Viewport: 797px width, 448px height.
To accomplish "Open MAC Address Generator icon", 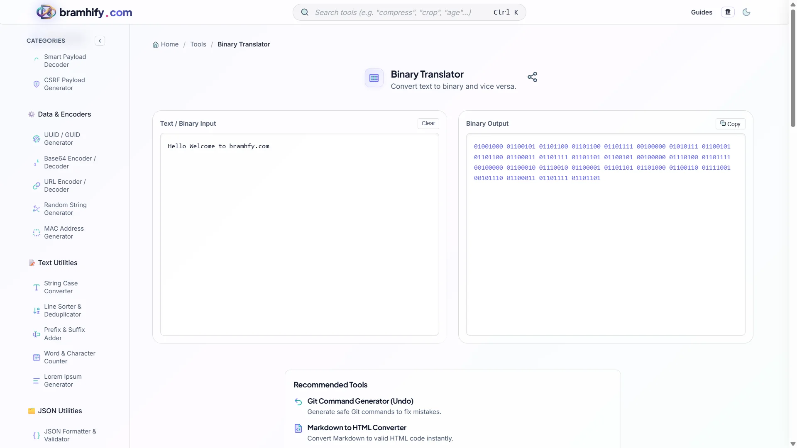I will coord(37,233).
